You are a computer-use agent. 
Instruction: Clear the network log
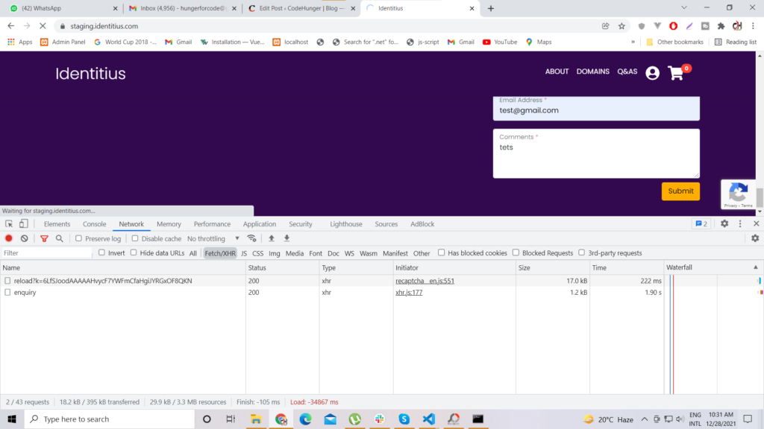pos(25,238)
